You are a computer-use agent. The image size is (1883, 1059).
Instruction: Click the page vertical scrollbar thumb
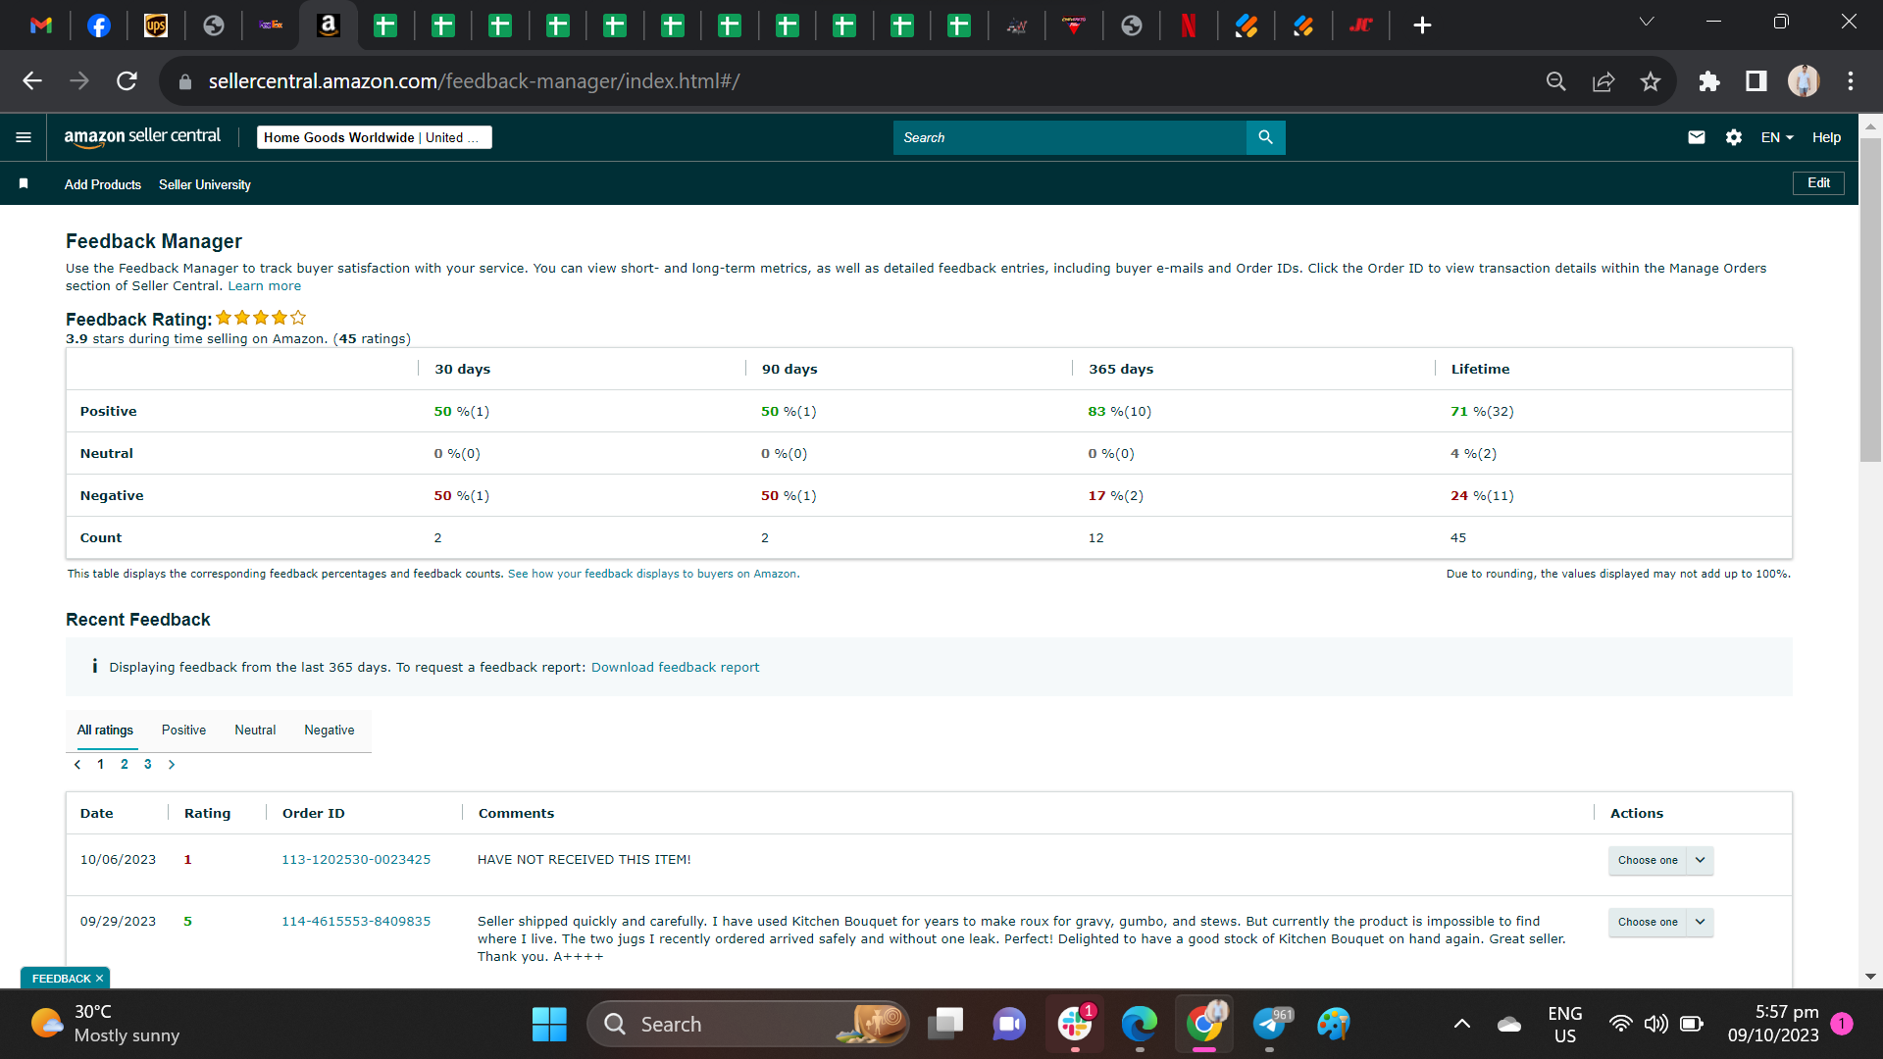point(1870,299)
